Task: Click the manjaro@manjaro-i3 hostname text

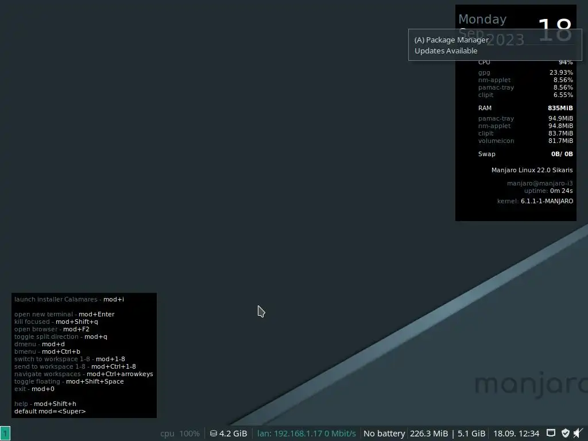Action: pyautogui.click(x=540, y=183)
